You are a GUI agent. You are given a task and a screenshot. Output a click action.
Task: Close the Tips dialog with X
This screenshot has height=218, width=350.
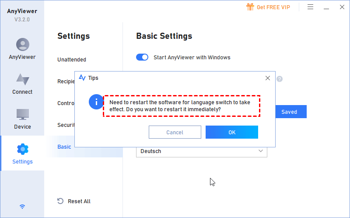(268, 78)
